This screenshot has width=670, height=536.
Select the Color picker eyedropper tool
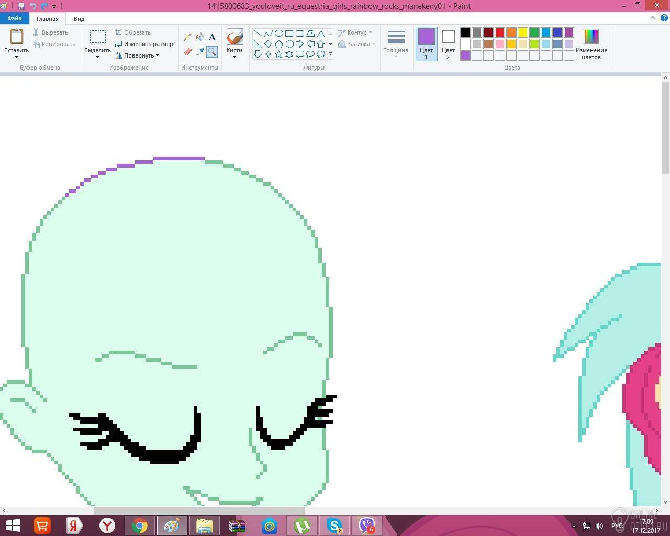pyautogui.click(x=200, y=51)
